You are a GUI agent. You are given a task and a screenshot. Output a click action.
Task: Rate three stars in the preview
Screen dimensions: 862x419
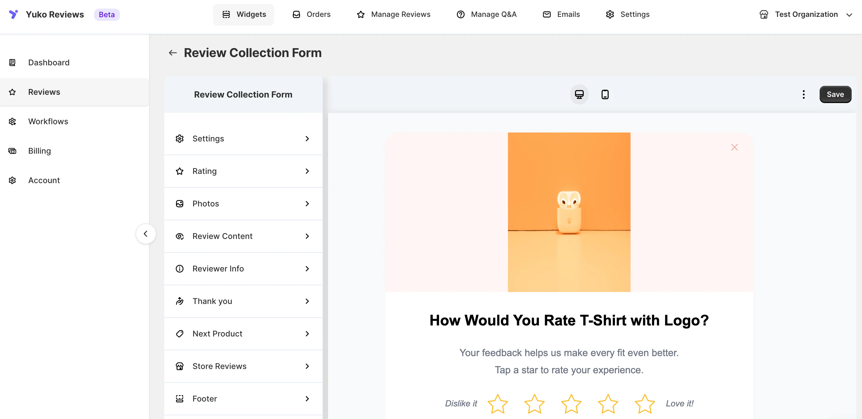(571, 404)
